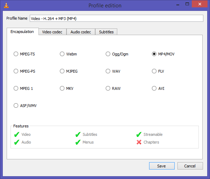This screenshot has height=179, width=210.
Task: Open the Audio codec tab
Action: click(81, 32)
